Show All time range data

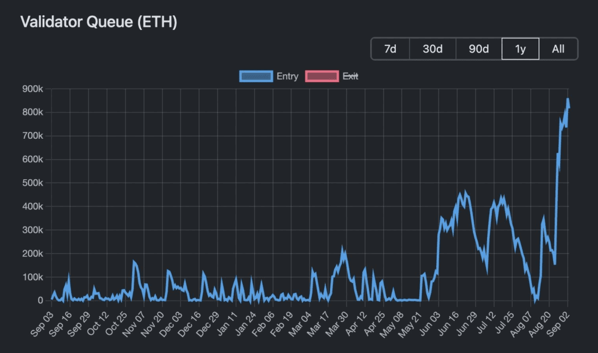pyautogui.click(x=558, y=49)
